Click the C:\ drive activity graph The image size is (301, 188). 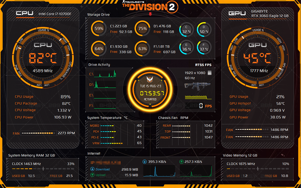[x=105, y=74]
